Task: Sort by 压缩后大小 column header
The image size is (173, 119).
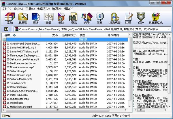Action: point(69,35)
